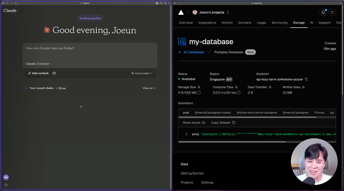Open the Domains tab
Image resolution: width=344 pixels, height=191 pixels.
tap(245, 23)
